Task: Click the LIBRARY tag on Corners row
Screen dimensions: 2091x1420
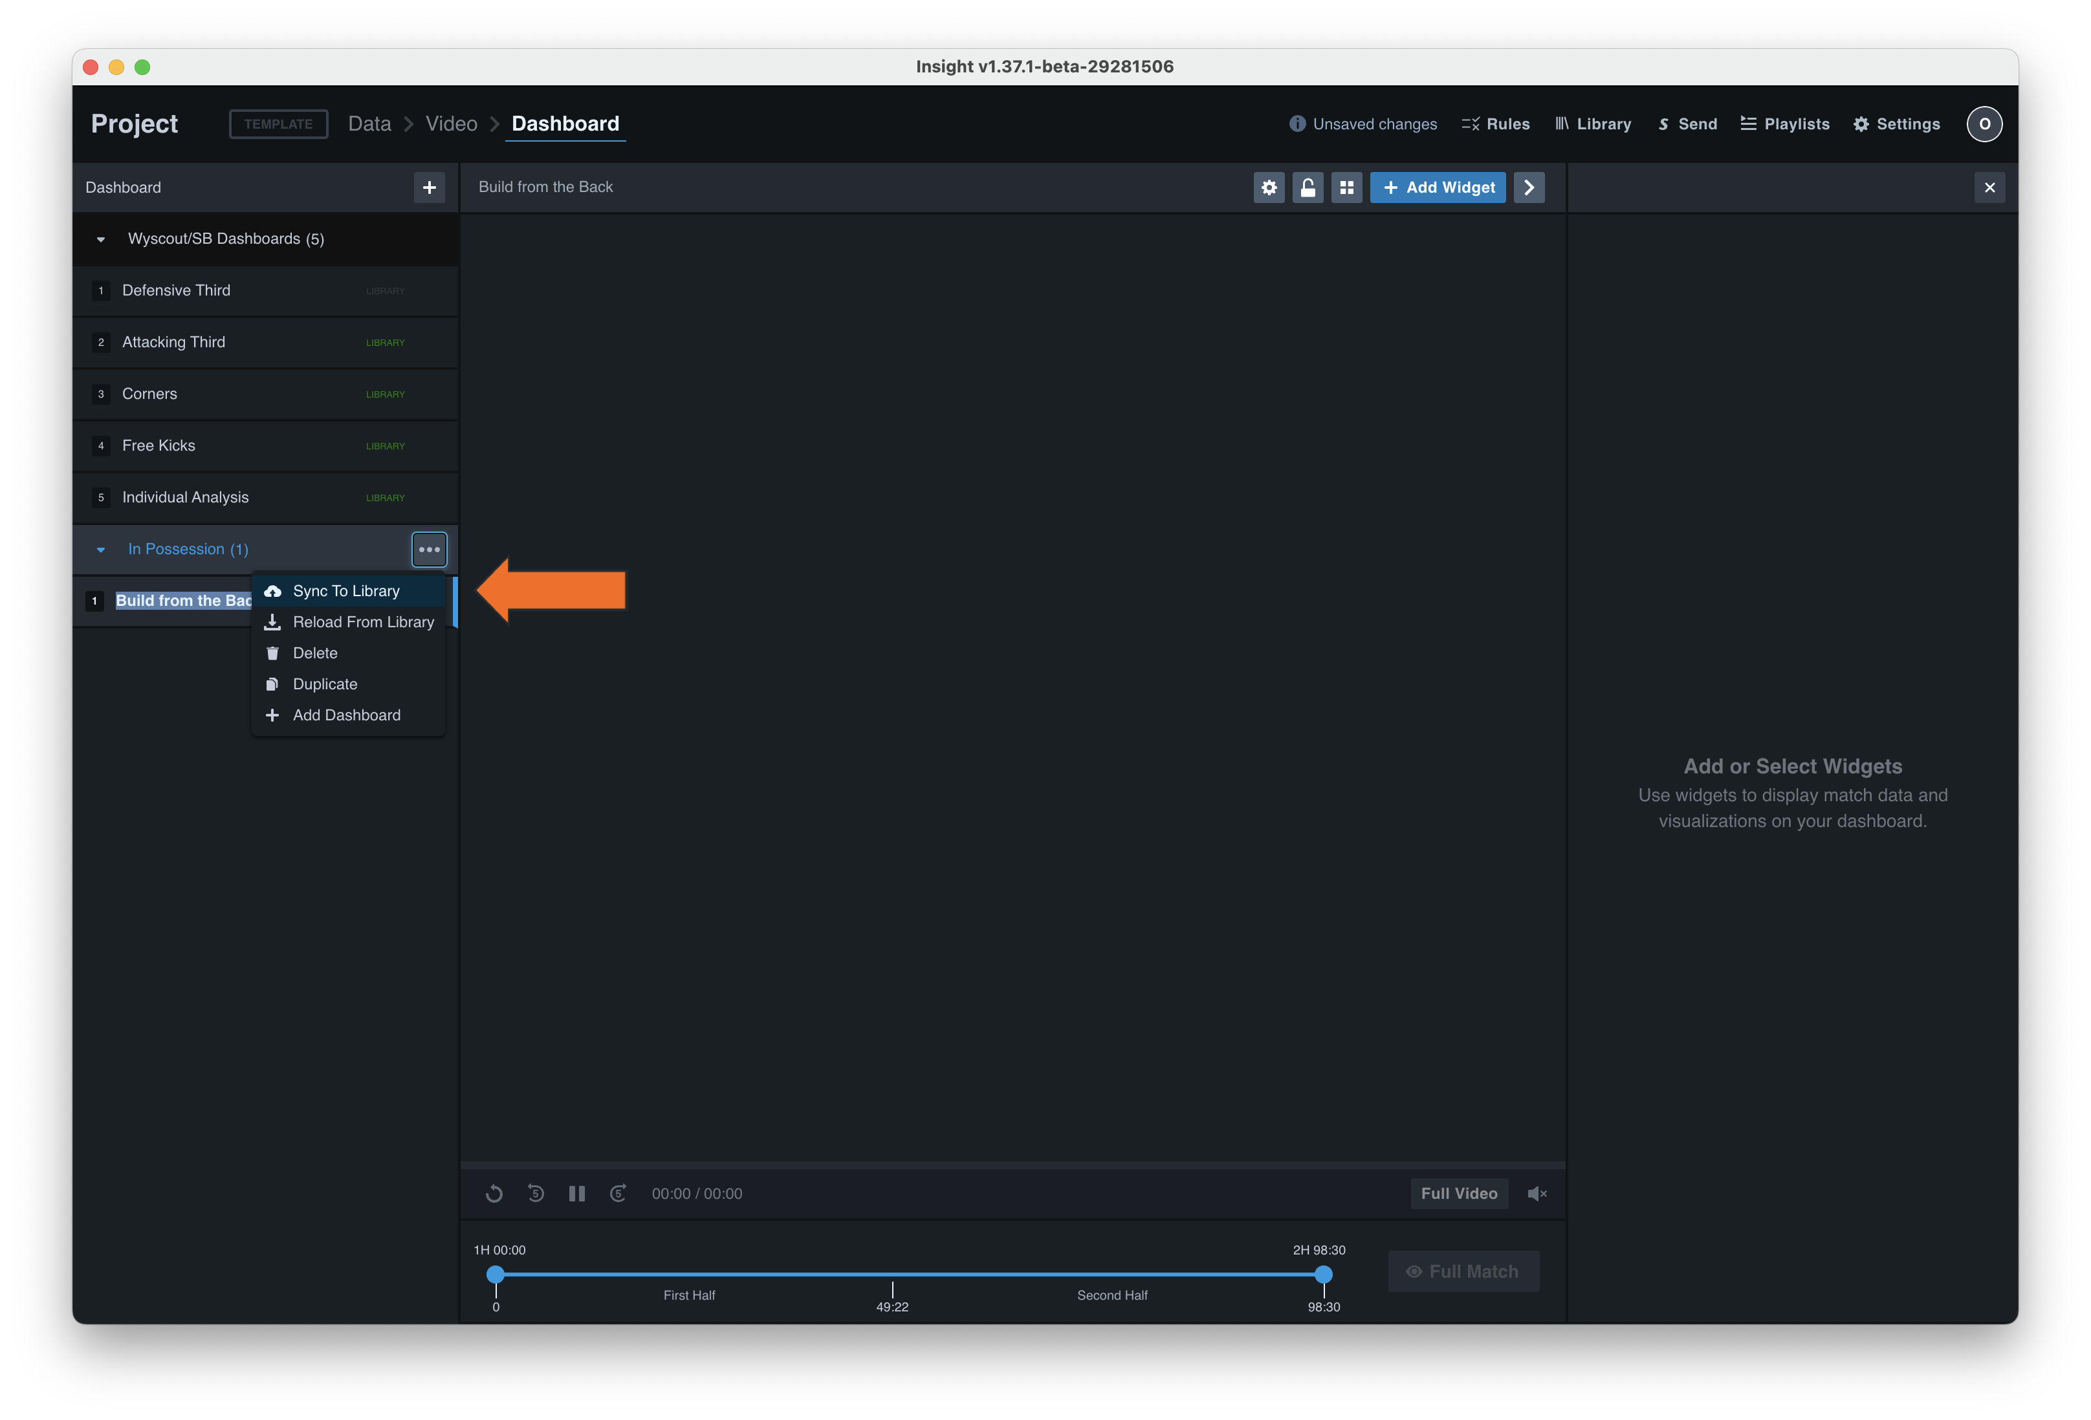Action: click(x=385, y=395)
